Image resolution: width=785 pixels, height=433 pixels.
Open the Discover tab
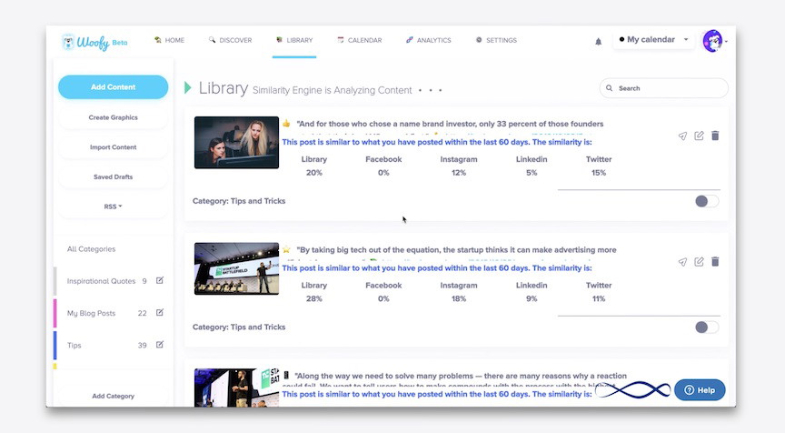(230, 40)
